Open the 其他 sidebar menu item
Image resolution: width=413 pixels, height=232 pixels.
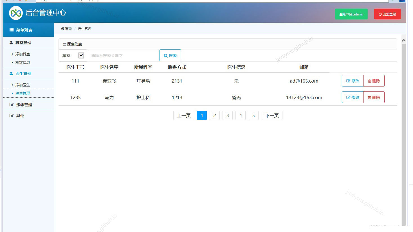pos(19,115)
